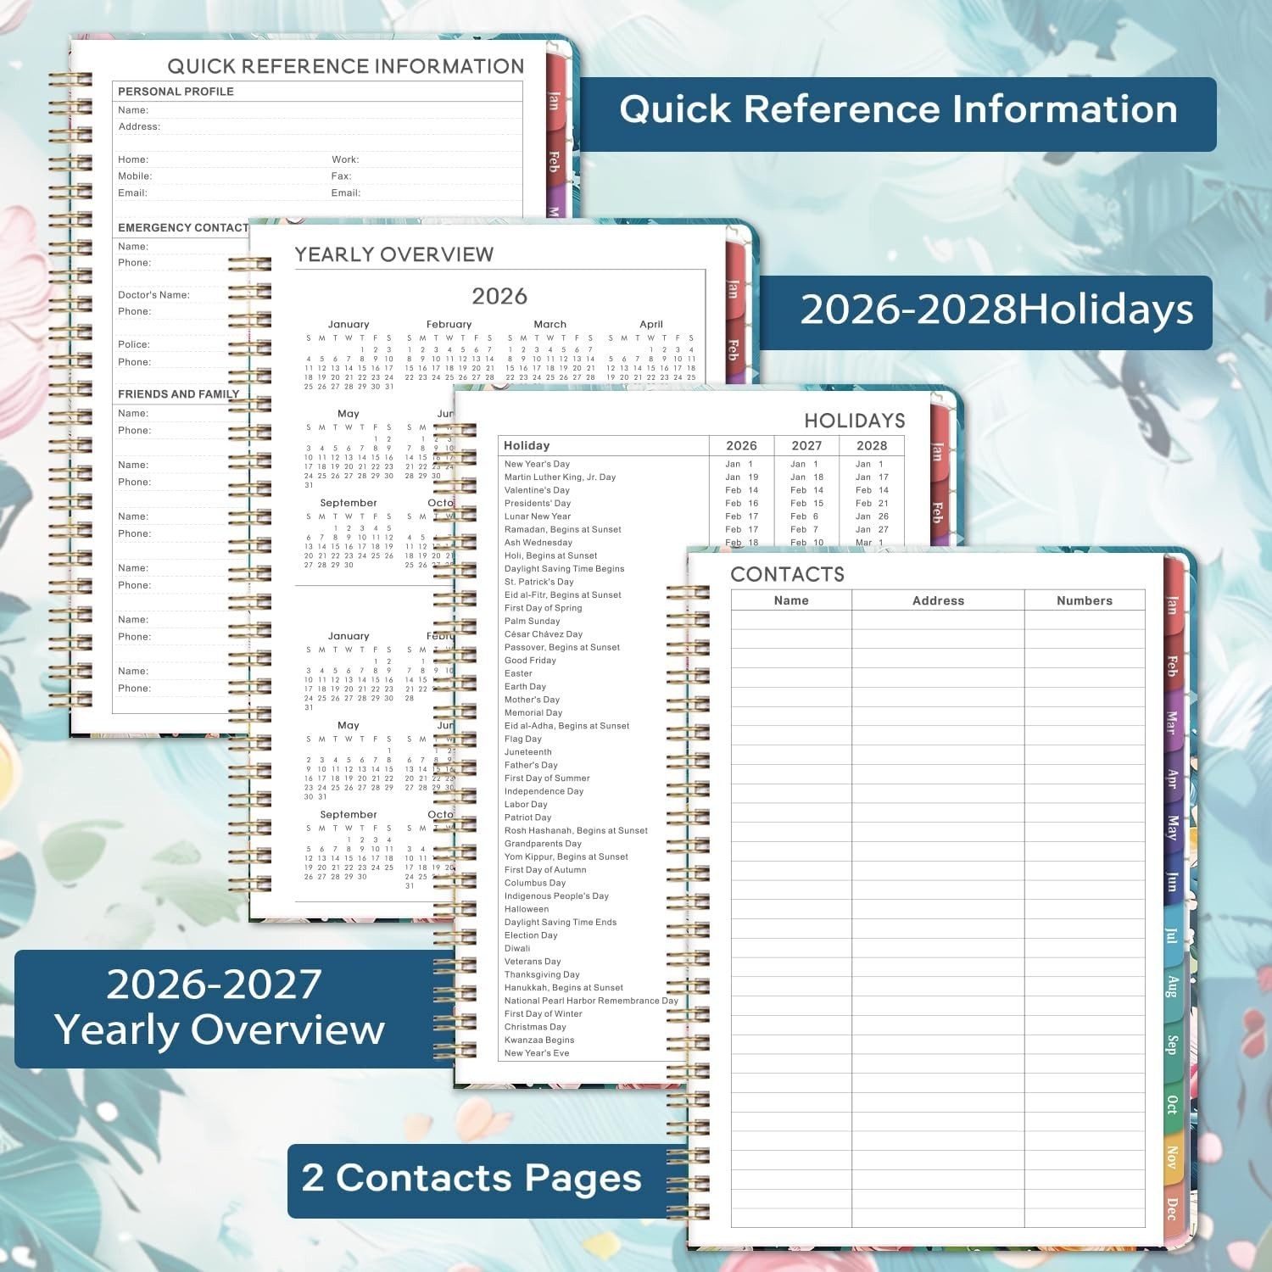Click the Feb tab on Yearly Overview planner
Viewport: 1272px width, 1272px height.
click(734, 349)
